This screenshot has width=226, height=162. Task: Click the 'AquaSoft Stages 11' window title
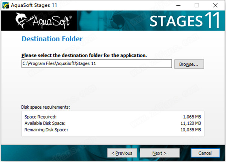click(x=34, y=5)
